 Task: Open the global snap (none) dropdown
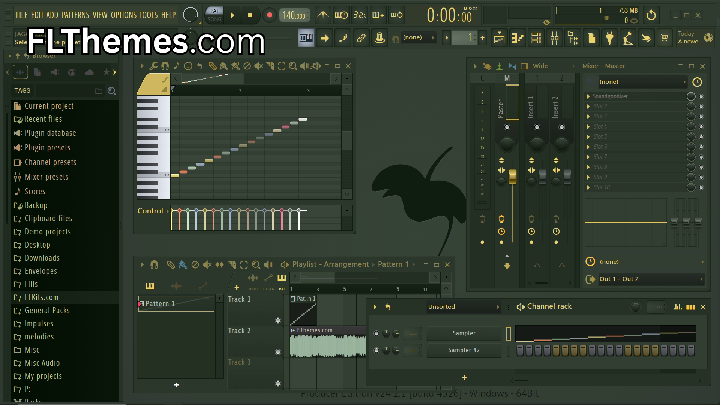point(418,38)
